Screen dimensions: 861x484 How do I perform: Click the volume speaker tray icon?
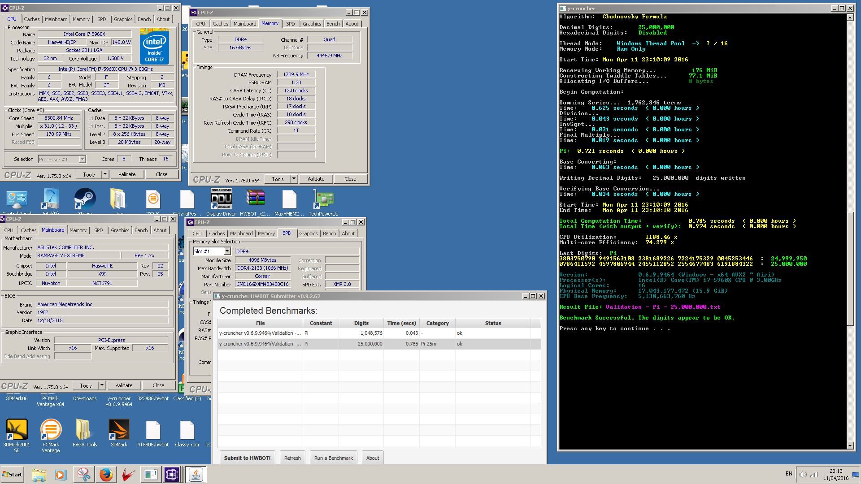tap(803, 474)
